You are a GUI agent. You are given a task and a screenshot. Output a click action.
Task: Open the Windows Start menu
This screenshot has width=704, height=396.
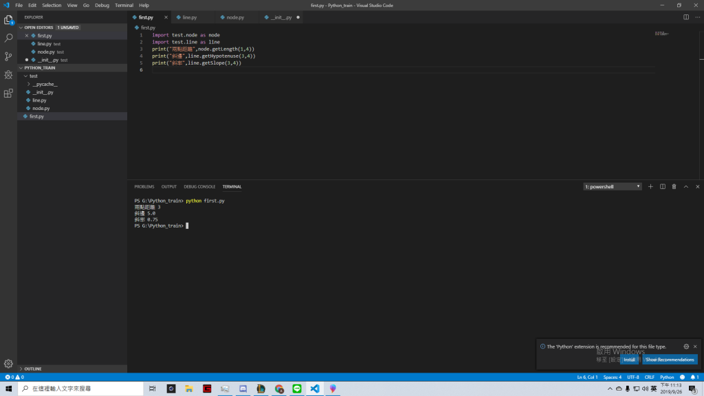[8, 389]
